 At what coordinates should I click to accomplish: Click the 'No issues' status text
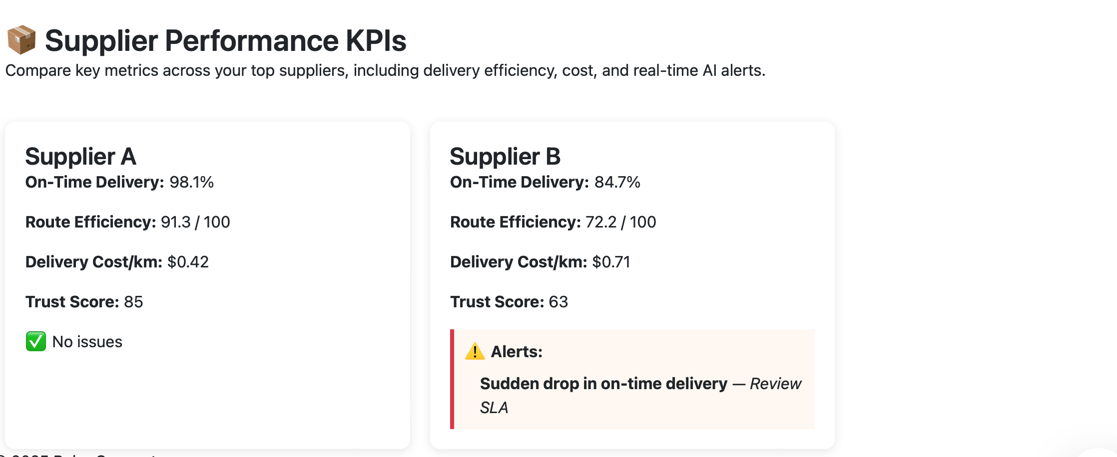tap(87, 342)
